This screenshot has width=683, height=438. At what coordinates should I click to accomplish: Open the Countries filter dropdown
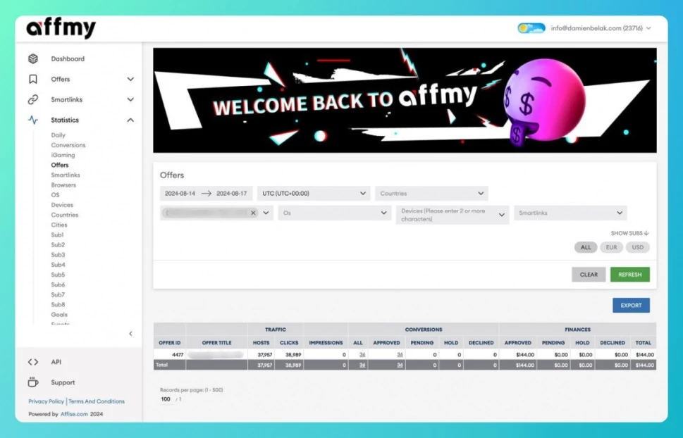(431, 194)
